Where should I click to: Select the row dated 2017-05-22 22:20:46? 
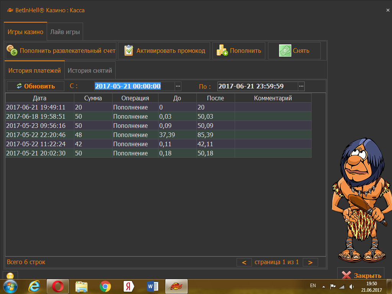point(158,135)
